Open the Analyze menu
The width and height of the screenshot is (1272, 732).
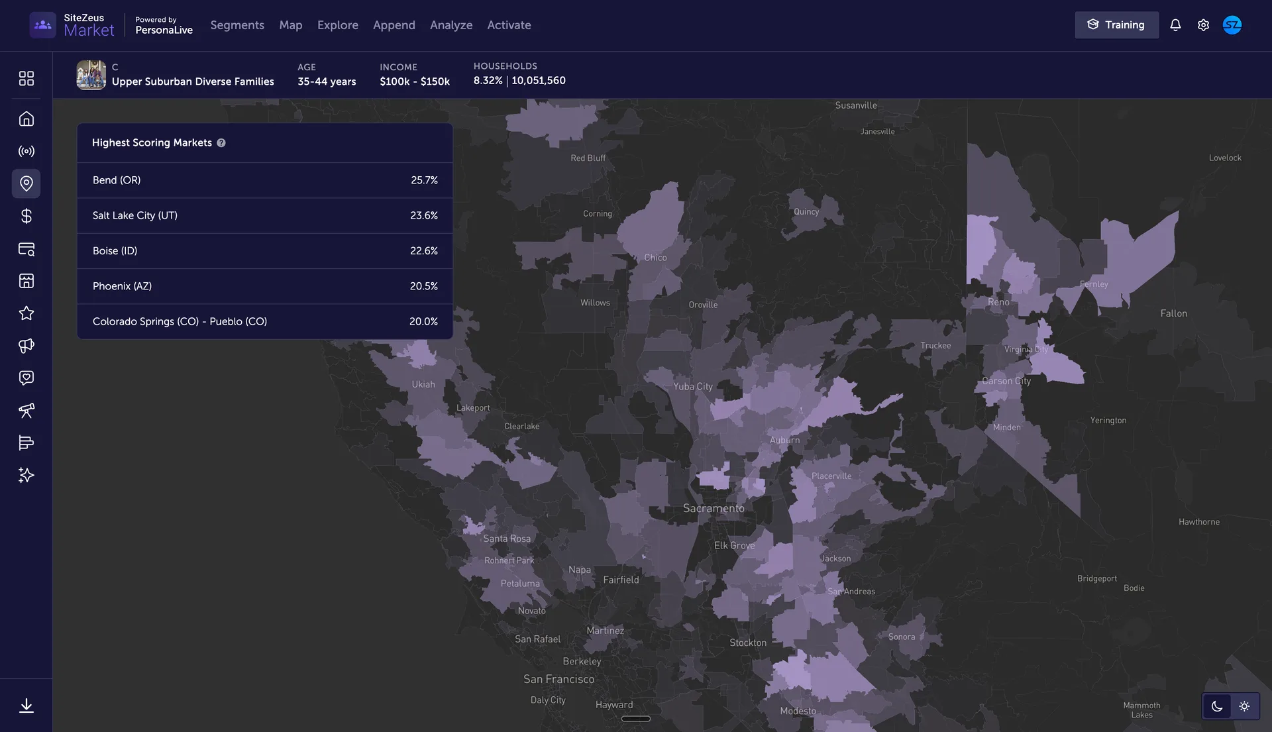point(451,25)
